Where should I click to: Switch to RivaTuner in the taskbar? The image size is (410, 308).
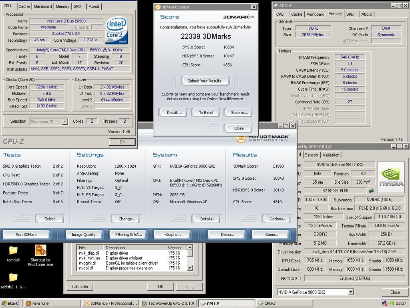(x=52, y=303)
